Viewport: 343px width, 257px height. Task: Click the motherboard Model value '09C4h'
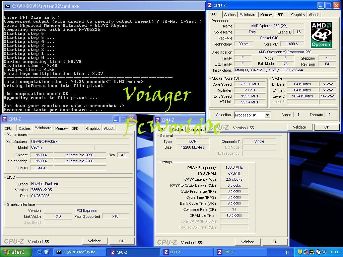(62, 147)
